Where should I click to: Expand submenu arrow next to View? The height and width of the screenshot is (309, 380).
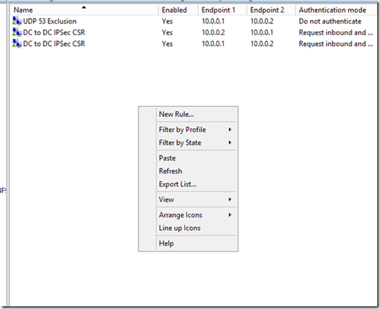(230, 200)
